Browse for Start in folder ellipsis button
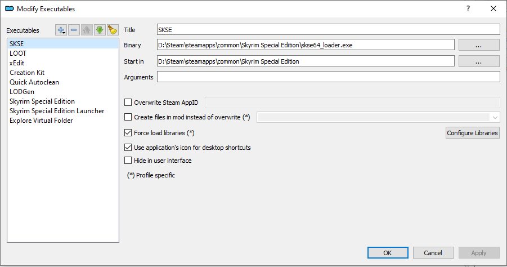The height and width of the screenshot is (267, 507). point(479,61)
